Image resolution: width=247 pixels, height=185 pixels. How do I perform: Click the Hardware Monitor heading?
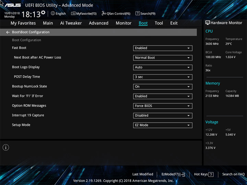pyautogui.click(x=226, y=23)
